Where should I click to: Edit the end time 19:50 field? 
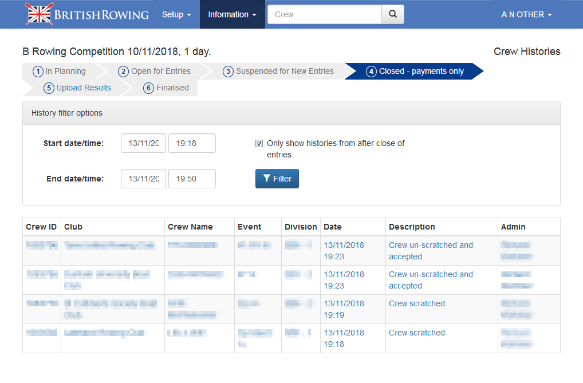[x=192, y=179]
